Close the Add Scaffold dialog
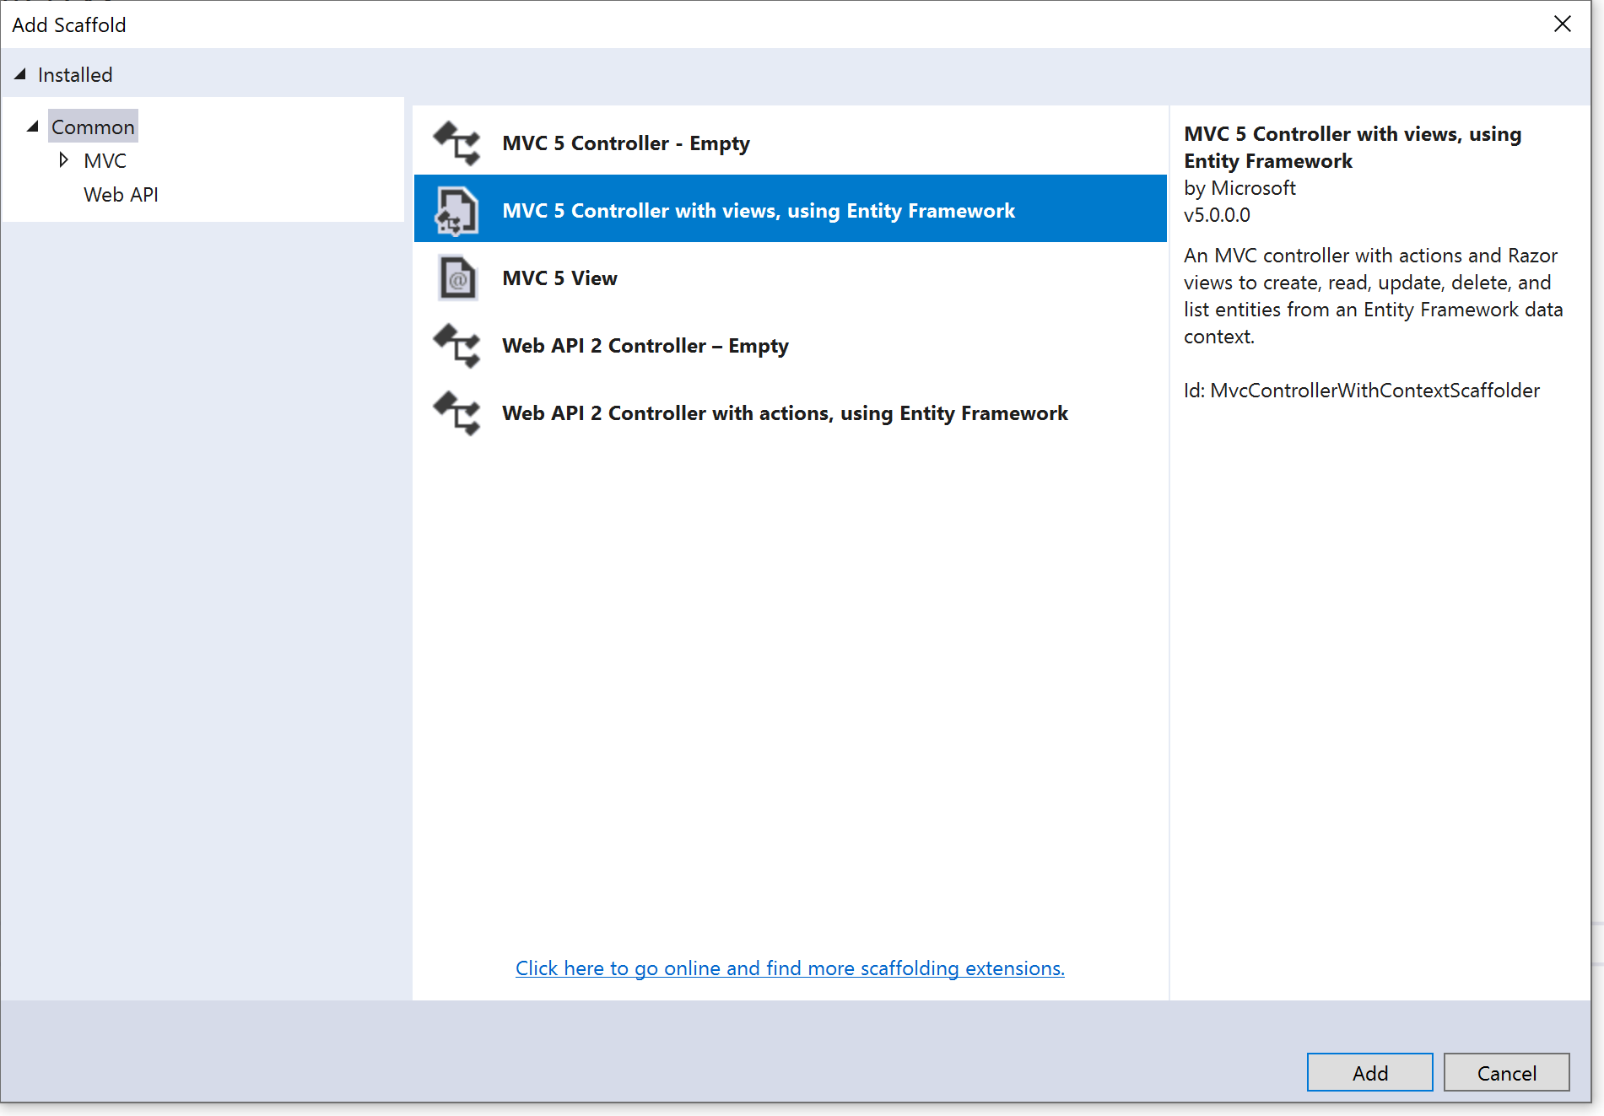1604x1116 pixels. click(1562, 24)
